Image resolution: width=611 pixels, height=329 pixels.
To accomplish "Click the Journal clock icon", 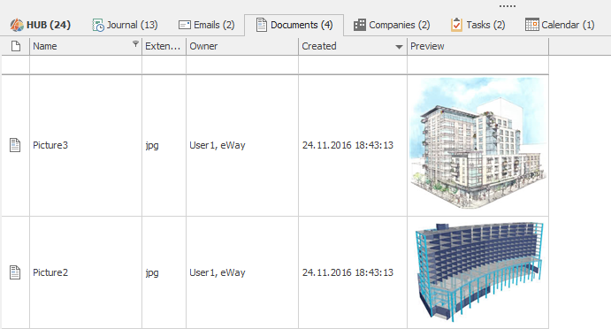I will (98, 25).
